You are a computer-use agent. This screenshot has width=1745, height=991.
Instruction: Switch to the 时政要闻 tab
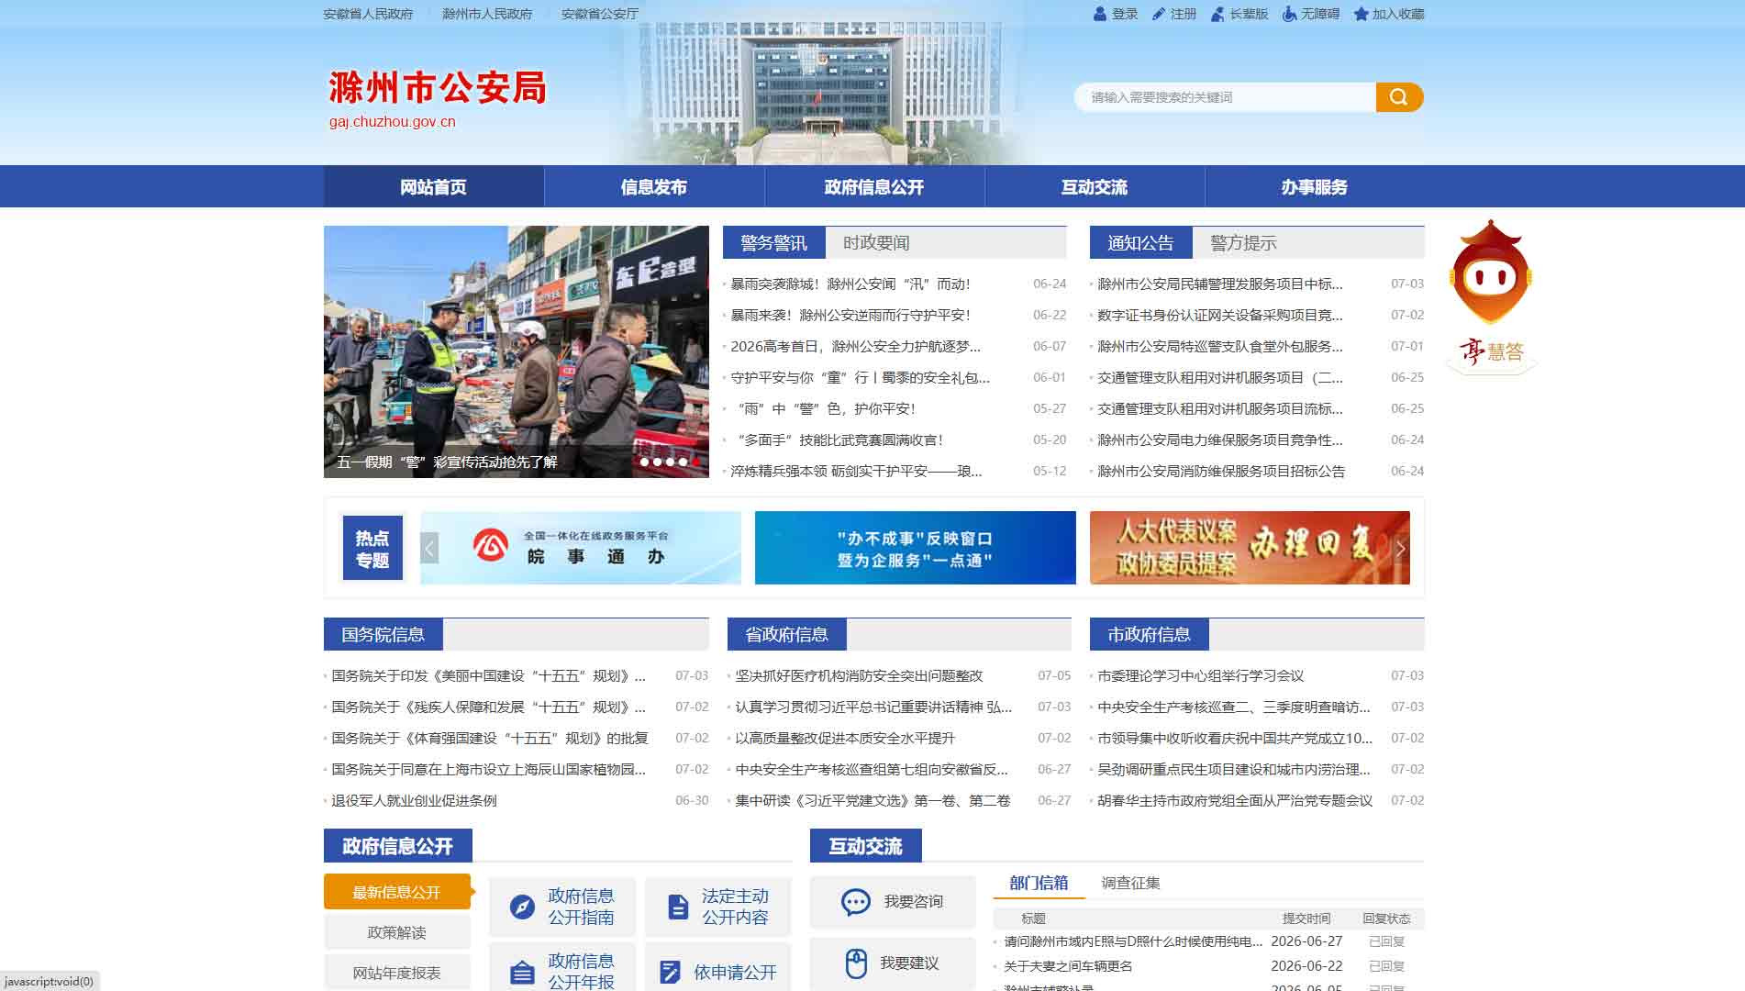(x=876, y=243)
